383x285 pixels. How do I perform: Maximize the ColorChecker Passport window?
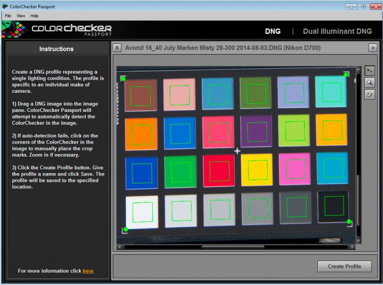(363, 7)
